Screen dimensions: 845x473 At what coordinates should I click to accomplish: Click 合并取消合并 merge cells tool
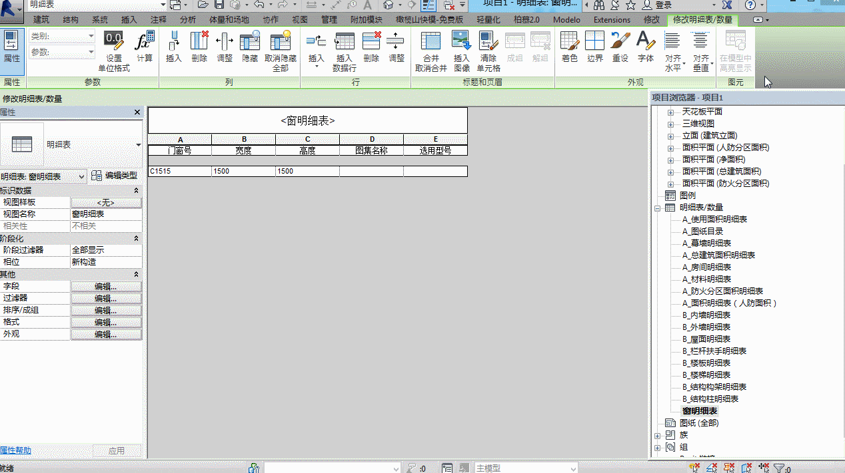click(x=431, y=52)
